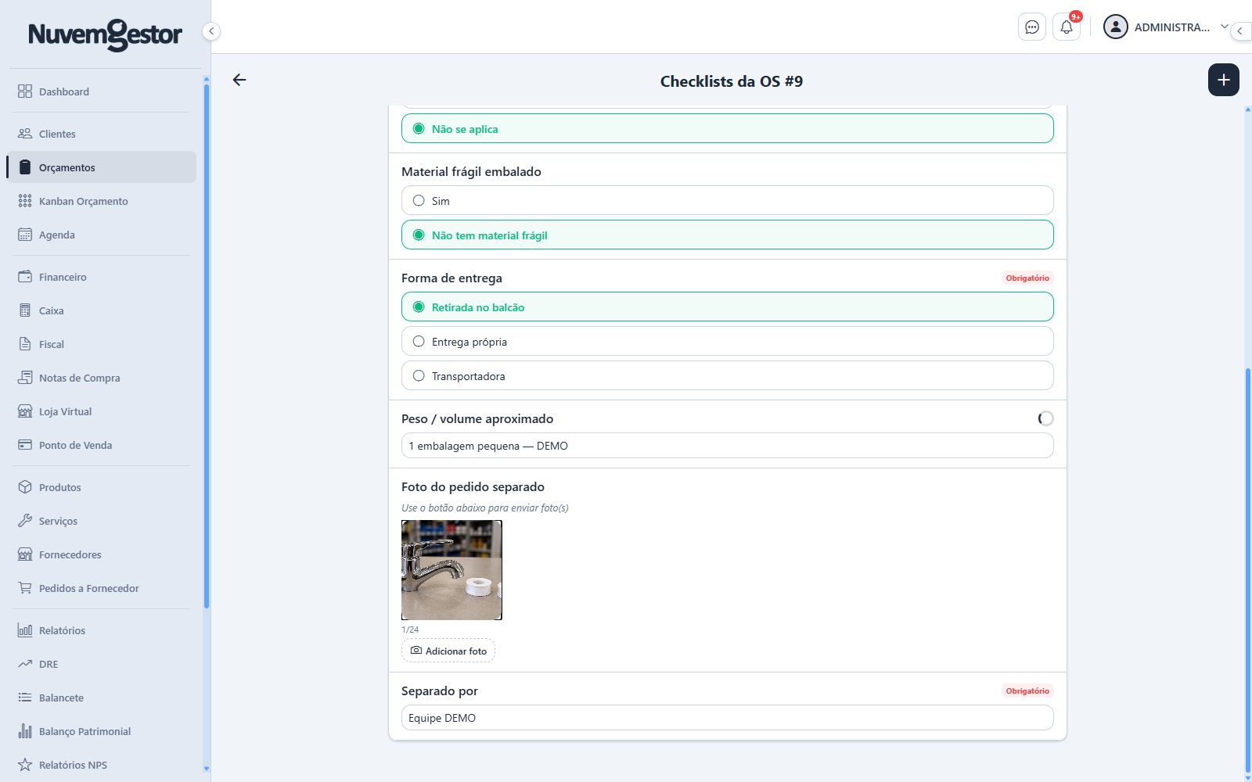Open Kanban Orçamento in sidebar
Image resolution: width=1252 pixels, height=782 pixels.
tap(102, 201)
